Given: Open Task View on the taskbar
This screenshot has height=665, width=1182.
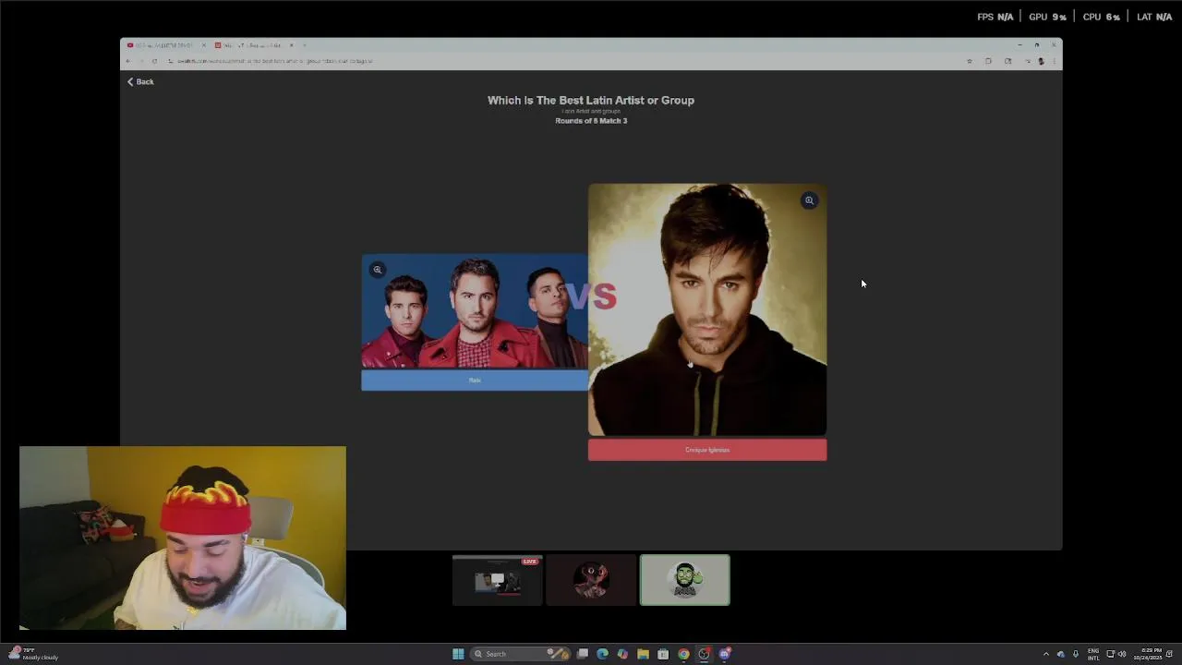Looking at the screenshot, I should 583,654.
